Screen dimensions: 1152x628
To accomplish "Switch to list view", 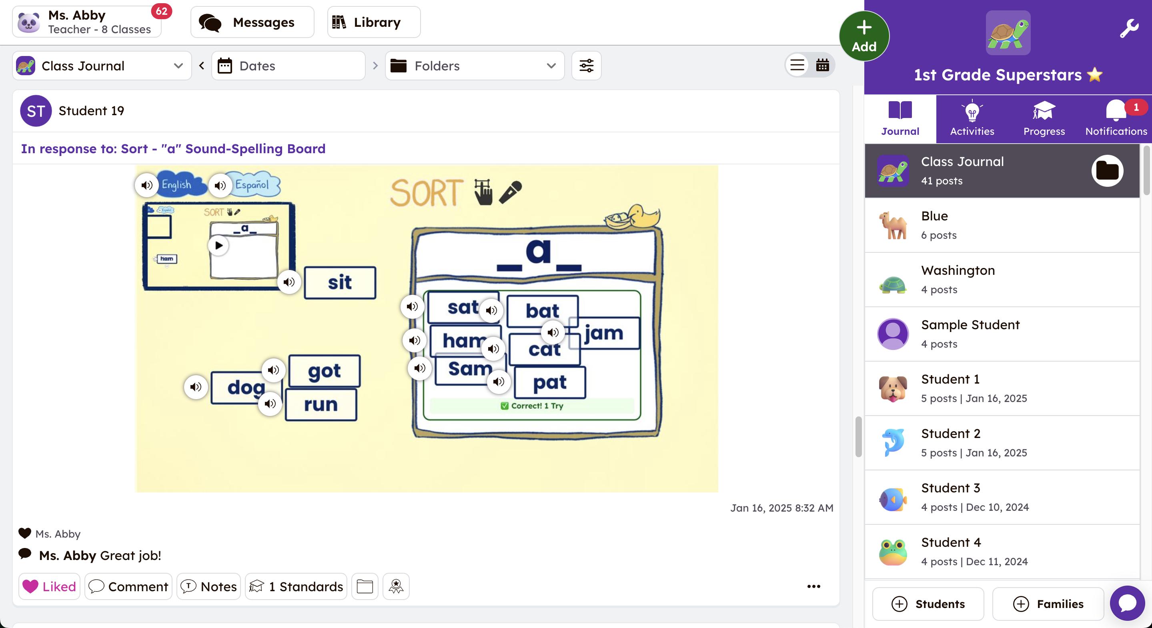I will (x=797, y=65).
